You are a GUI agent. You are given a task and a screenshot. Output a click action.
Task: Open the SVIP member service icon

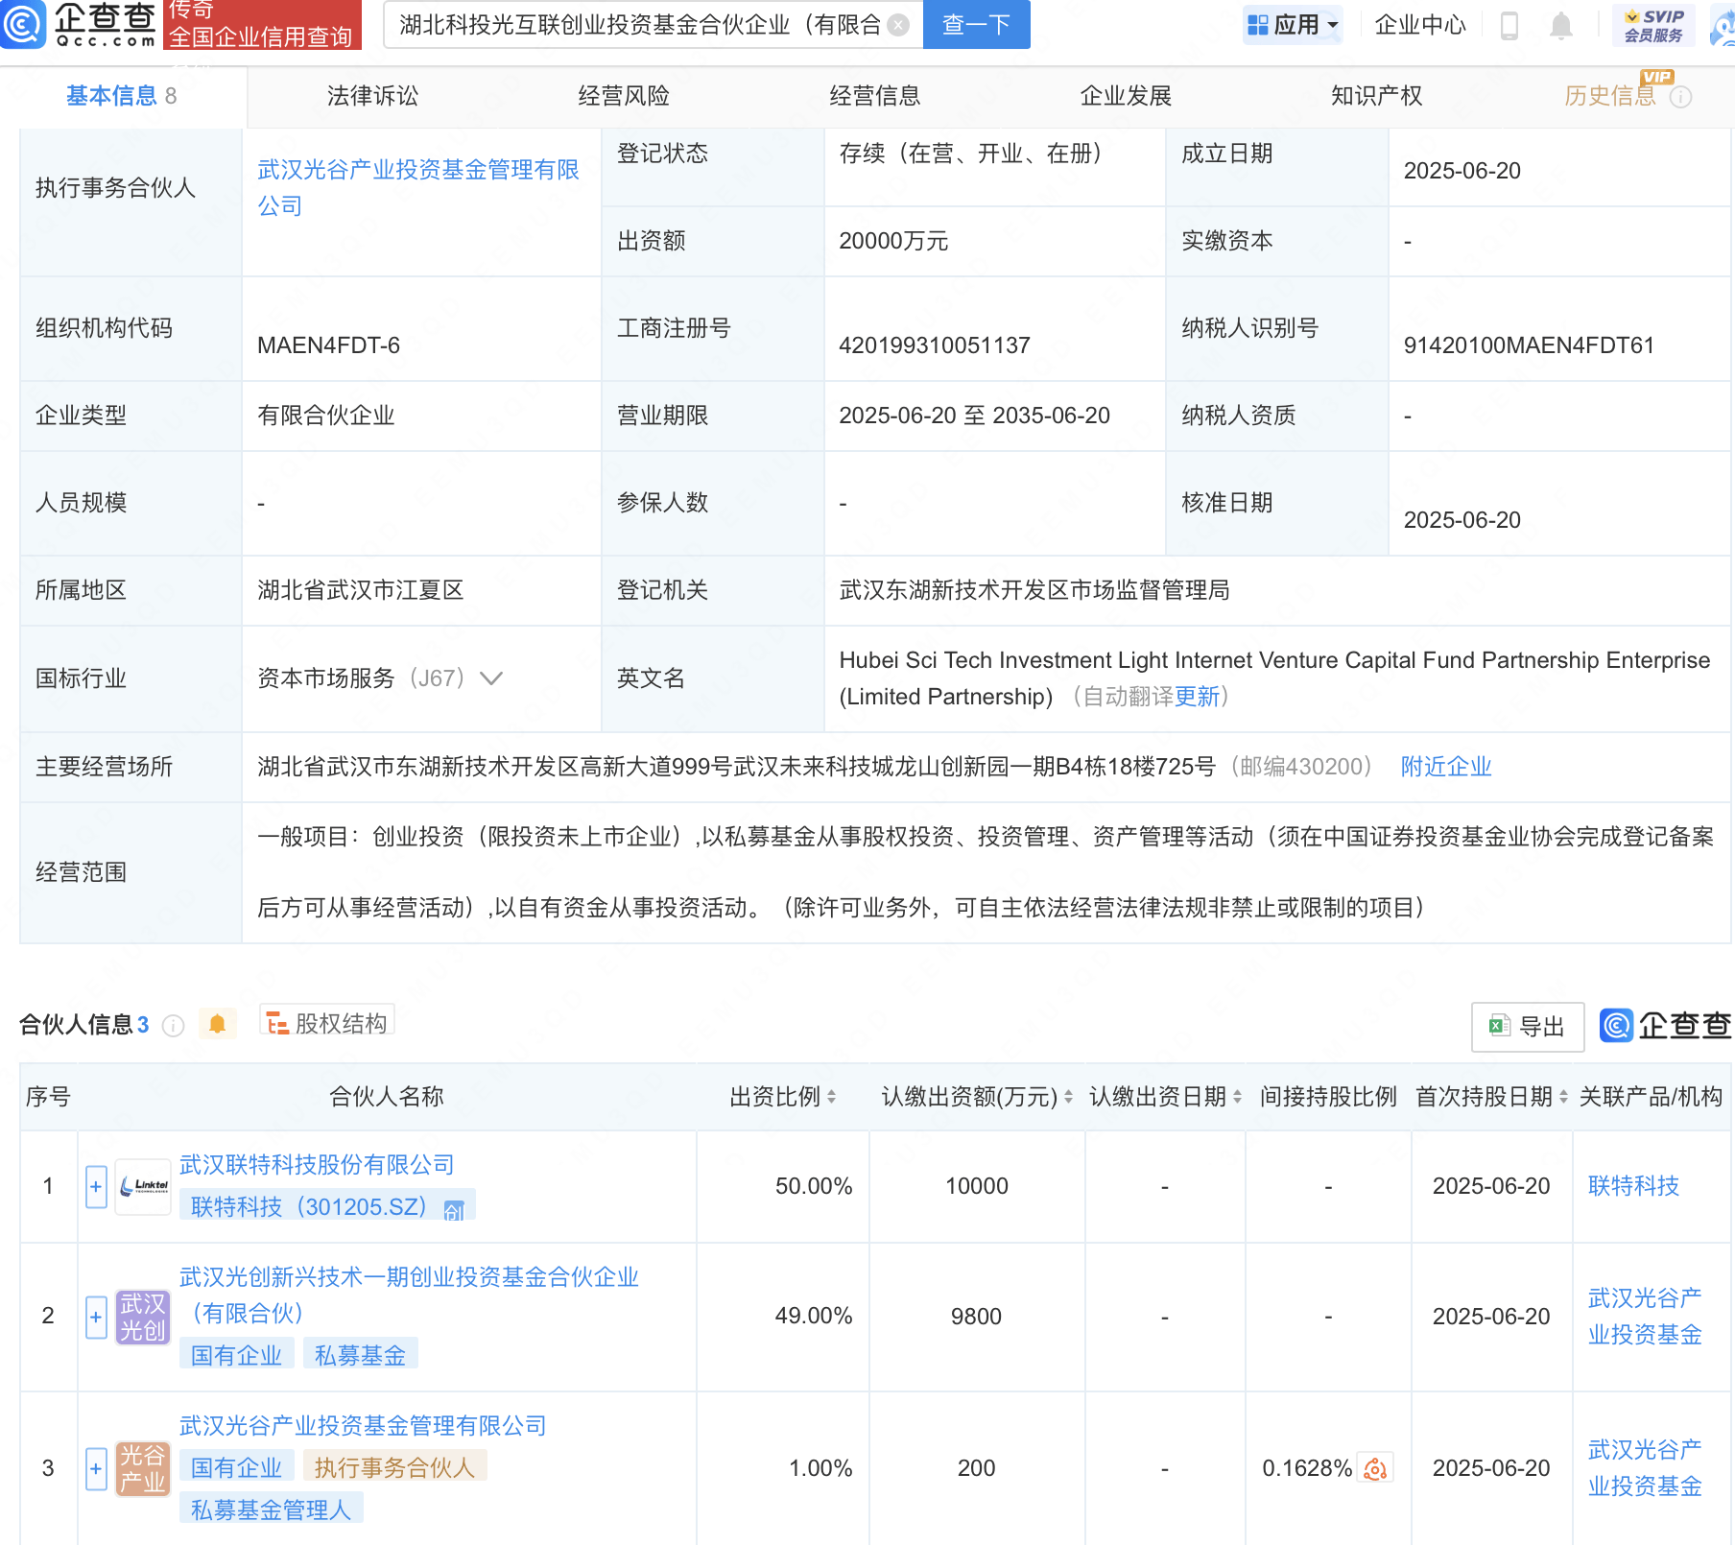[x=1653, y=25]
